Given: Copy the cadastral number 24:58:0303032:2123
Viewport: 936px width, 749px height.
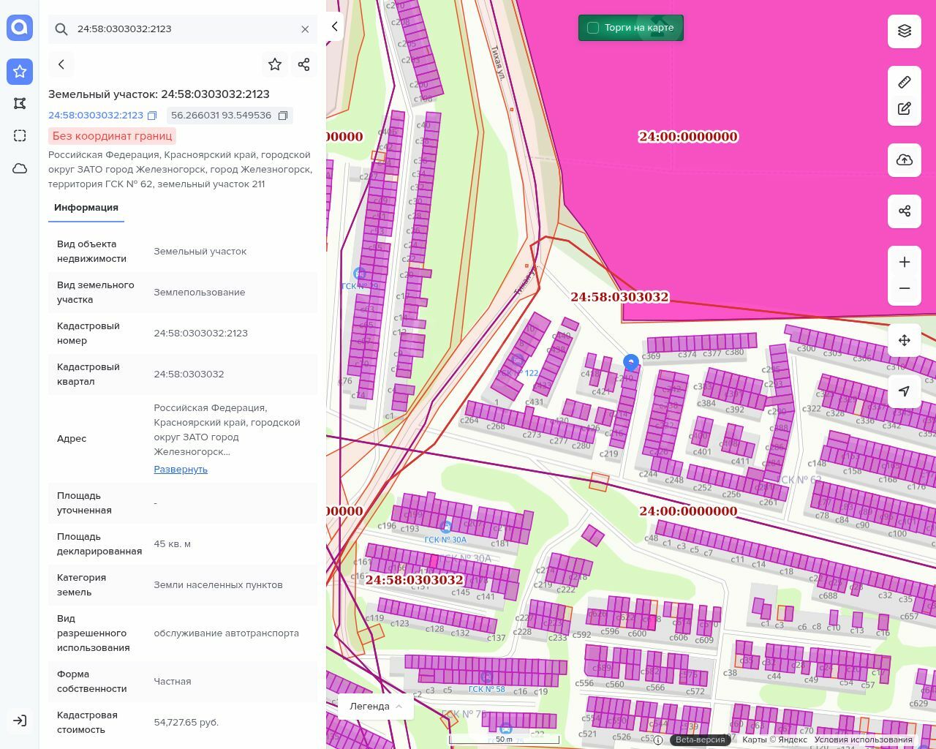Looking at the screenshot, I should pos(152,116).
